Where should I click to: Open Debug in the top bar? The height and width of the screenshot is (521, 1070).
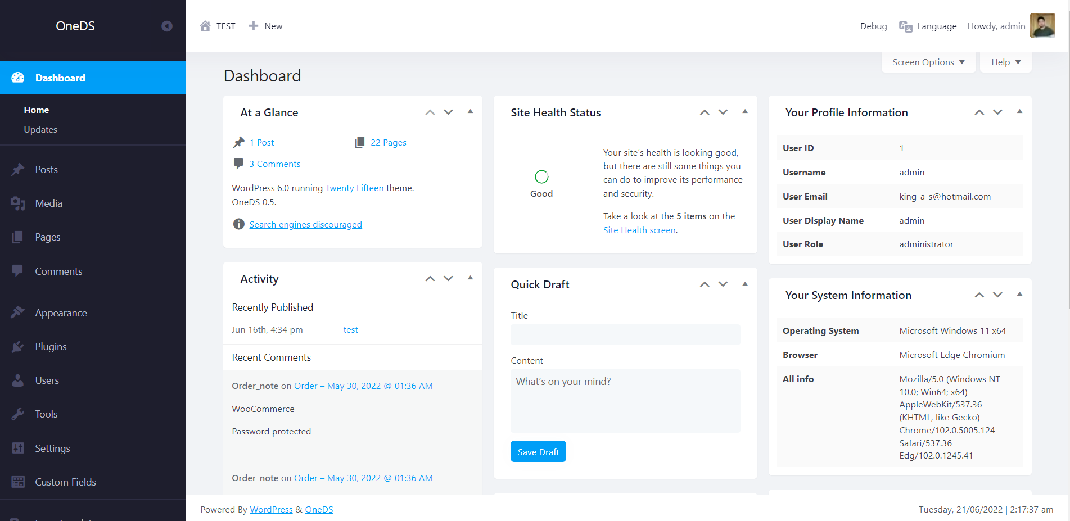pyautogui.click(x=873, y=26)
